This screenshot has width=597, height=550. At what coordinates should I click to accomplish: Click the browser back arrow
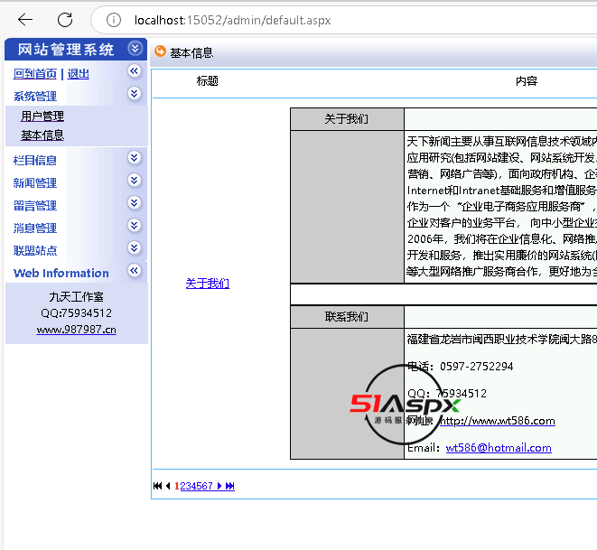tap(25, 20)
